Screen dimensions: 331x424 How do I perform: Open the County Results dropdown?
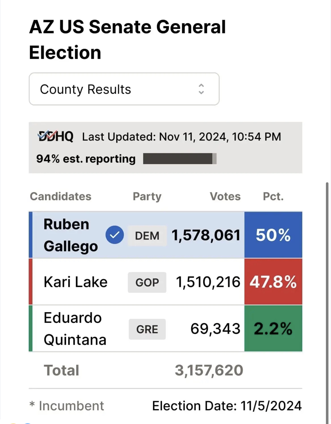[x=124, y=89]
